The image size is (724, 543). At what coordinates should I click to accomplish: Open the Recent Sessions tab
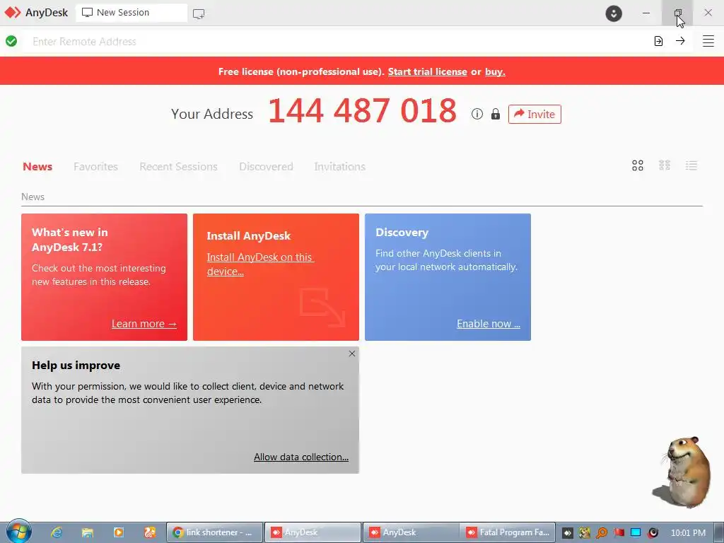178,166
